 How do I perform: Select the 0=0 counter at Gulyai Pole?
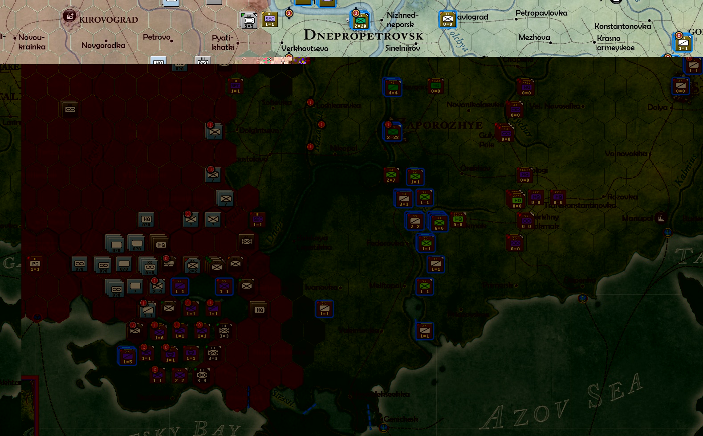click(506, 134)
